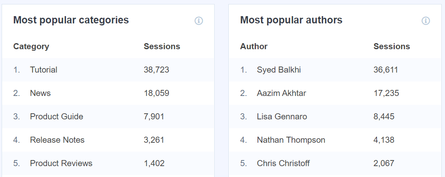This screenshot has height=177, width=445.
Task: Click the Most popular categories title
Action: coord(71,20)
